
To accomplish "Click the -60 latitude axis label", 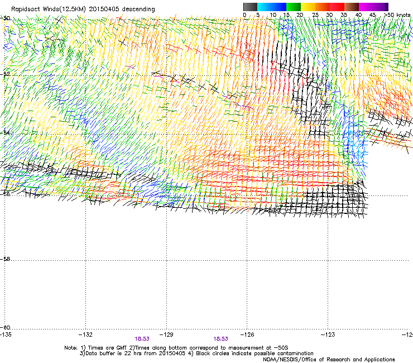I will [x=5, y=327].
